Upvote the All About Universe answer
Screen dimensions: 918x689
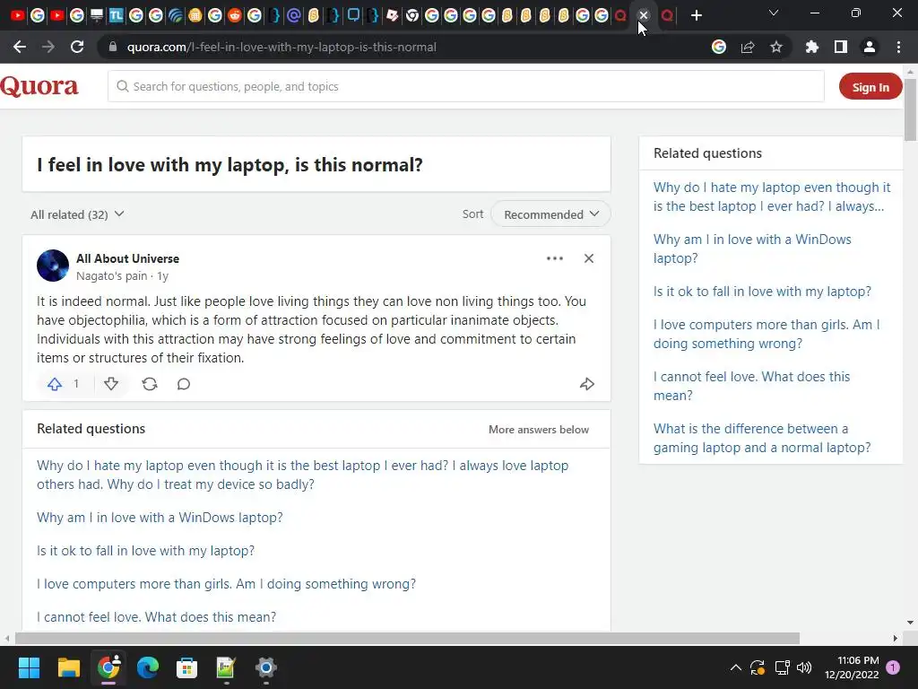55,384
